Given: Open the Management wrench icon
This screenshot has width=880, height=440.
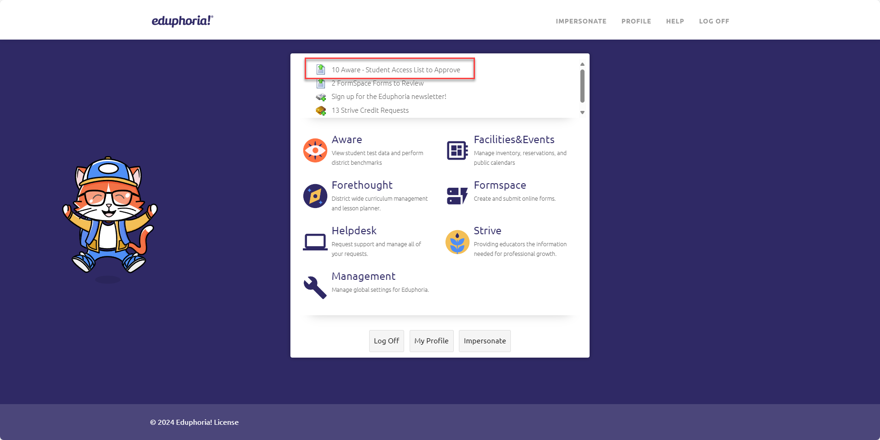Looking at the screenshot, I should [315, 287].
